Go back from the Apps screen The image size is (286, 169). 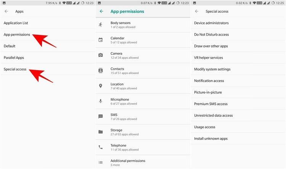tap(6, 11)
